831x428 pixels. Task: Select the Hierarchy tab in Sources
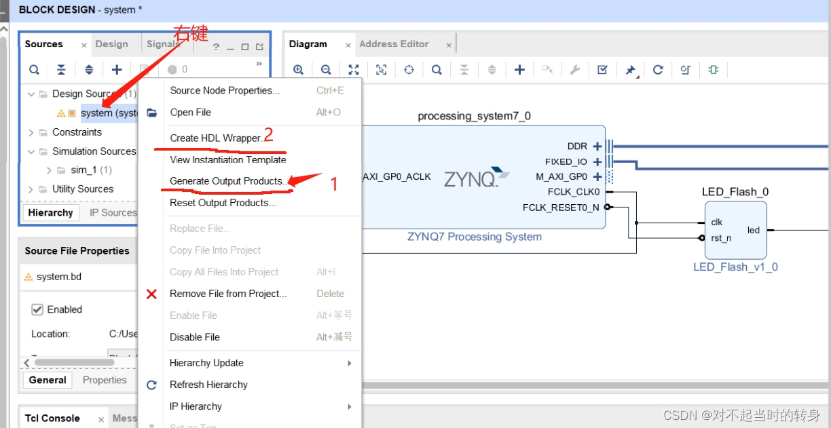coord(51,212)
